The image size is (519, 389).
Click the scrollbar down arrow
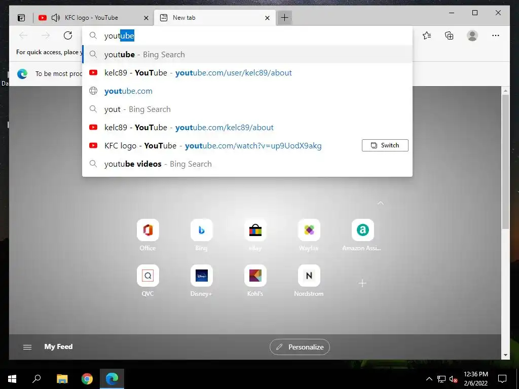(x=505, y=355)
